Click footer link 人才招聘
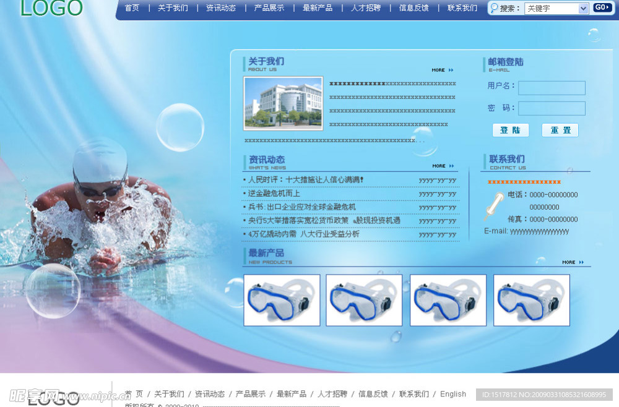Viewport: 619px width, 407px height. (x=332, y=393)
